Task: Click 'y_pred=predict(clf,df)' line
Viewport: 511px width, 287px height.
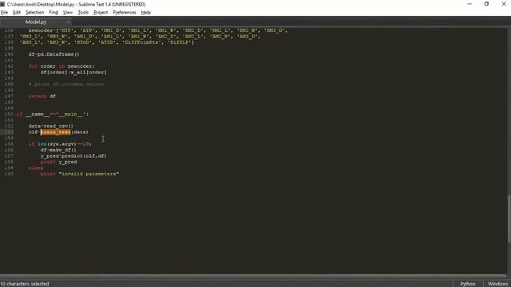Action: point(73,156)
